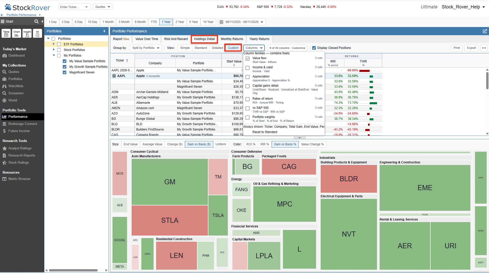Image resolution: width=489 pixels, height=273 pixels.
Task: Color treemap by ROI %
Action: pos(251,144)
